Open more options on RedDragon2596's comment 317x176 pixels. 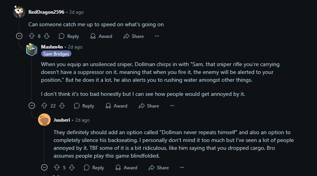[157, 36]
